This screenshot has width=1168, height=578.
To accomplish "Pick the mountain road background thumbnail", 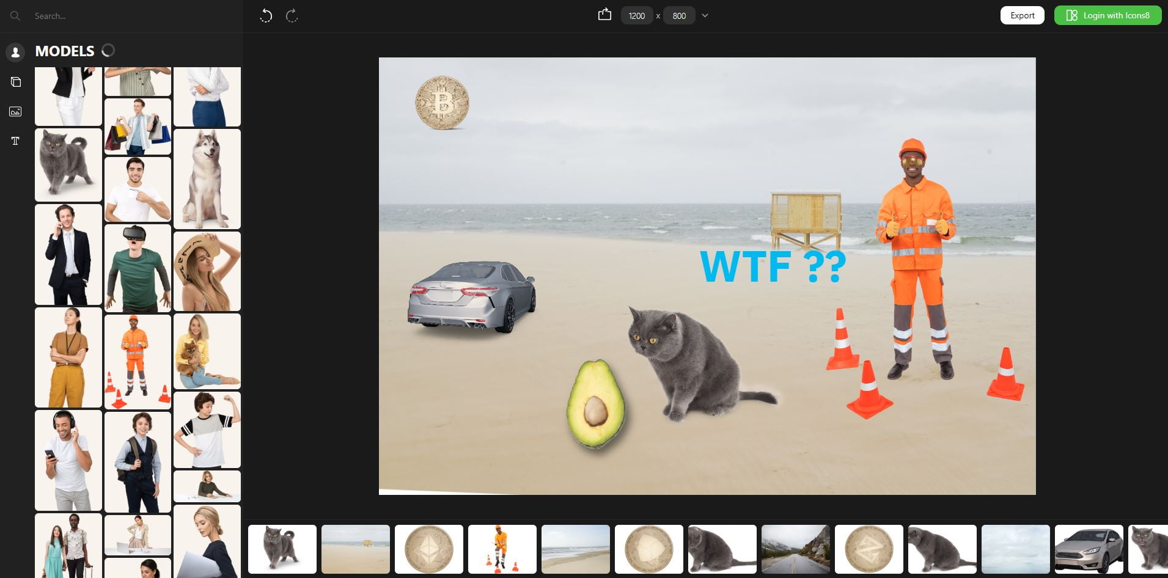I will pos(796,549).
